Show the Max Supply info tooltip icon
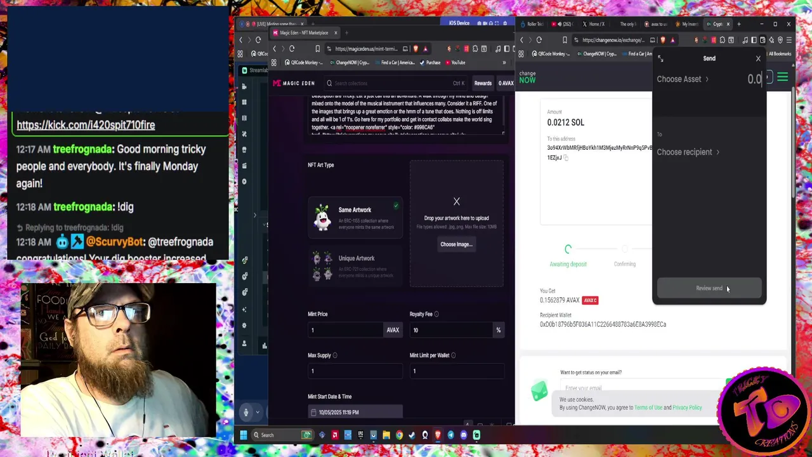 coord(335,355)
